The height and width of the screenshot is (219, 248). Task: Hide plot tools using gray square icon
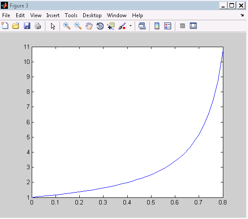[x=182, y=26]
